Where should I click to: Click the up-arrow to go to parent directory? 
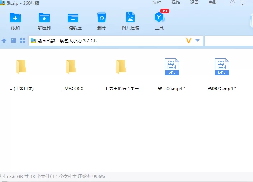coord(4,41)
